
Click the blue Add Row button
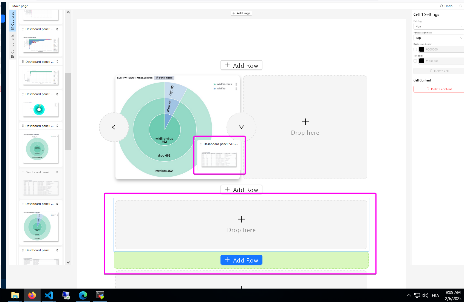[x=241, y=260]
